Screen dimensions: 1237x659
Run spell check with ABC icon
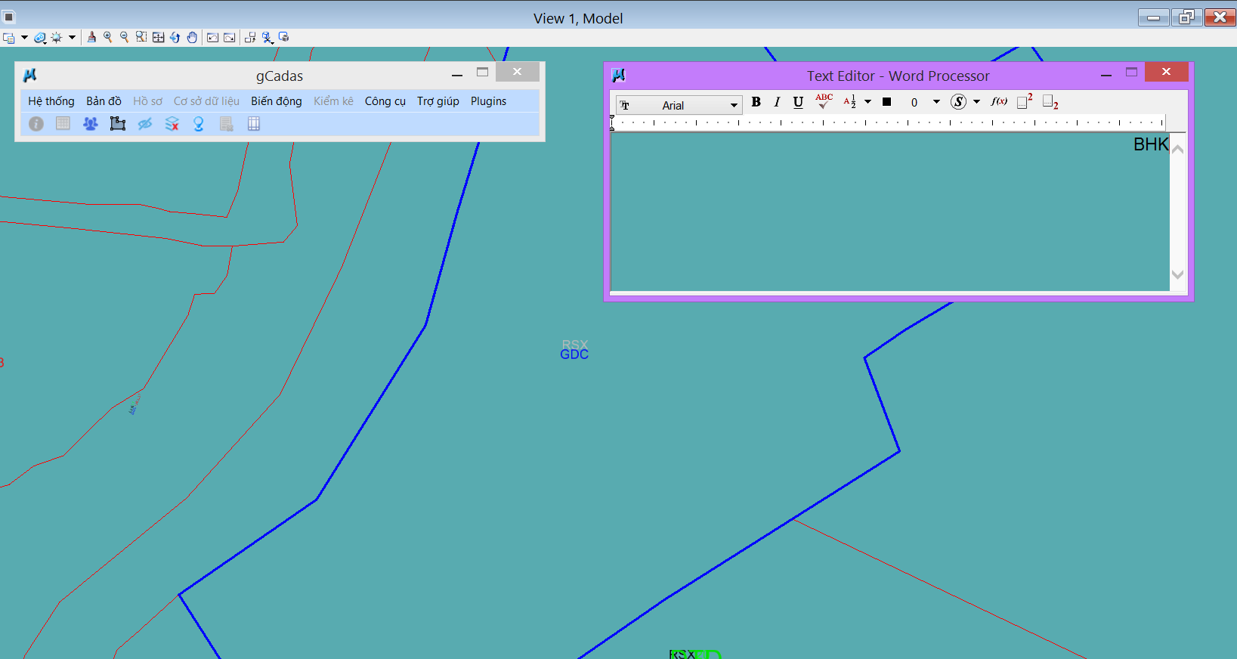tap(824, 101)
